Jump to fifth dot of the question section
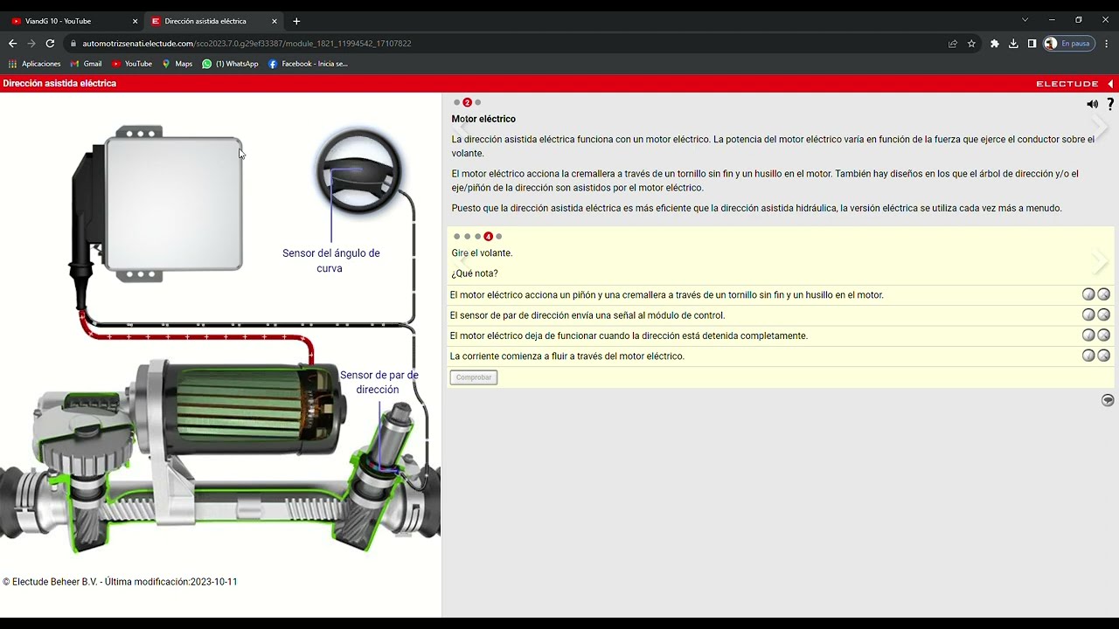This screenshot has height=629, width=1119. click(499, 237)
